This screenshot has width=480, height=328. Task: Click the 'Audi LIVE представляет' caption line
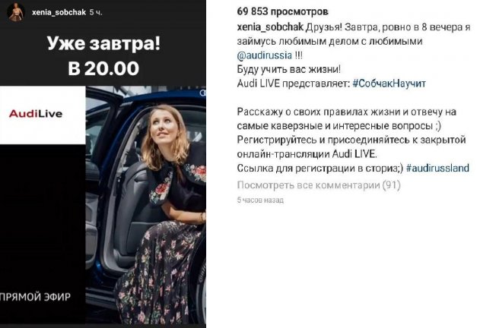tap(294, 84)
